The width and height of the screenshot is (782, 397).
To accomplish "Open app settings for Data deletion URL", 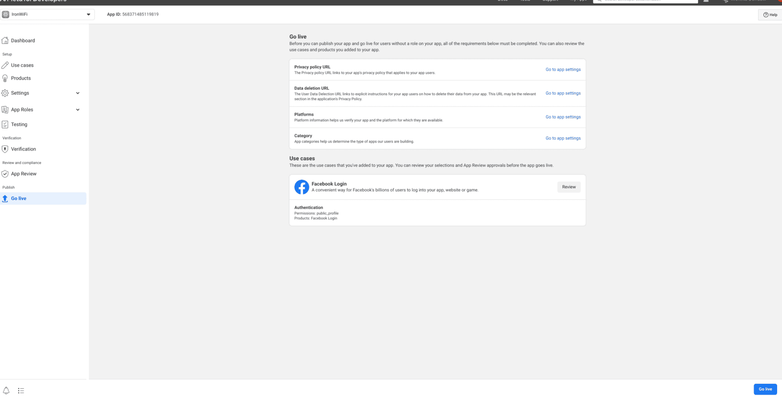I will click(x=563, y=93).
